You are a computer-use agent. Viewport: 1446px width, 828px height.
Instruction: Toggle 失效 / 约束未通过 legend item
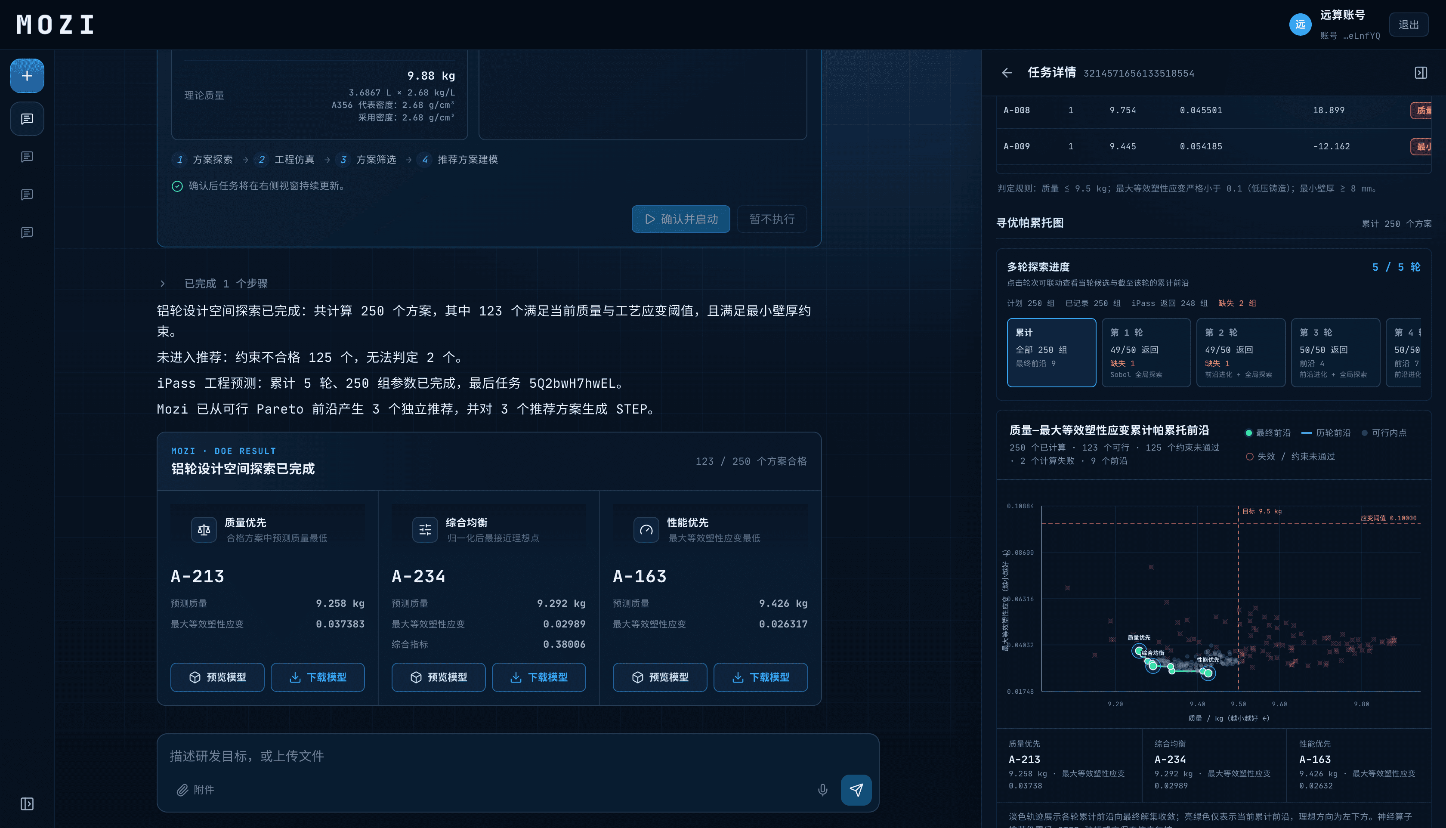tap(1290, 456)
